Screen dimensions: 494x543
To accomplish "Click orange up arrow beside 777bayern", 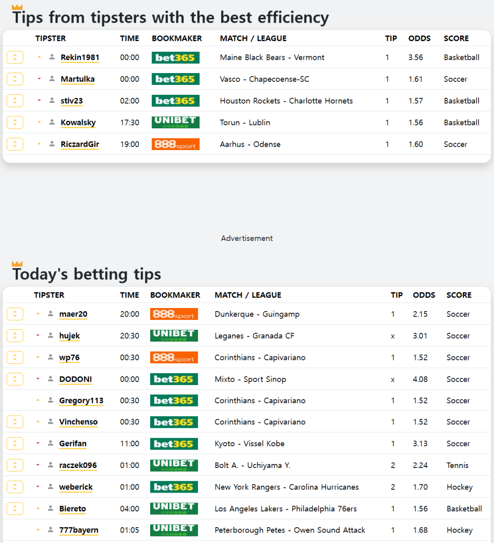I will (38, 530).
